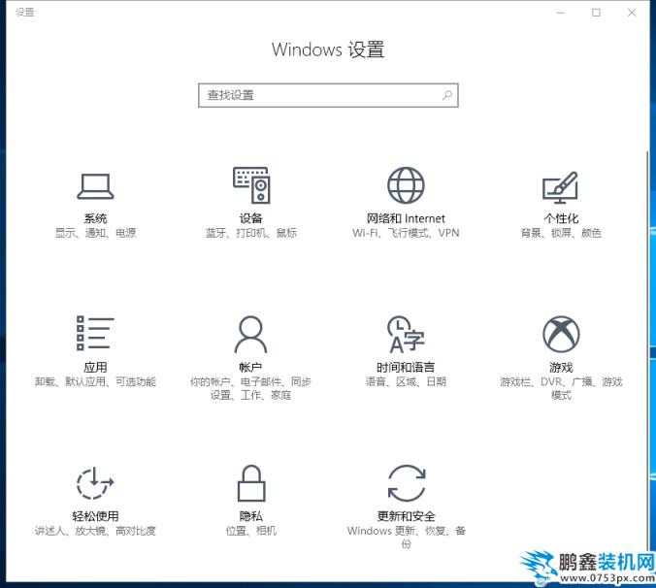This screenshot has height=588, width=656.
Task: Minimize the 设置 window
Action: pyautogui.click(x=561, y=13)
